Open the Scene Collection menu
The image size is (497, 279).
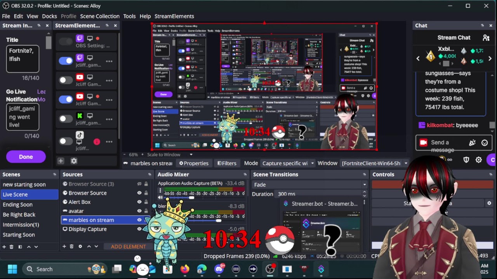pyautogui.click(x=100, y=16)
